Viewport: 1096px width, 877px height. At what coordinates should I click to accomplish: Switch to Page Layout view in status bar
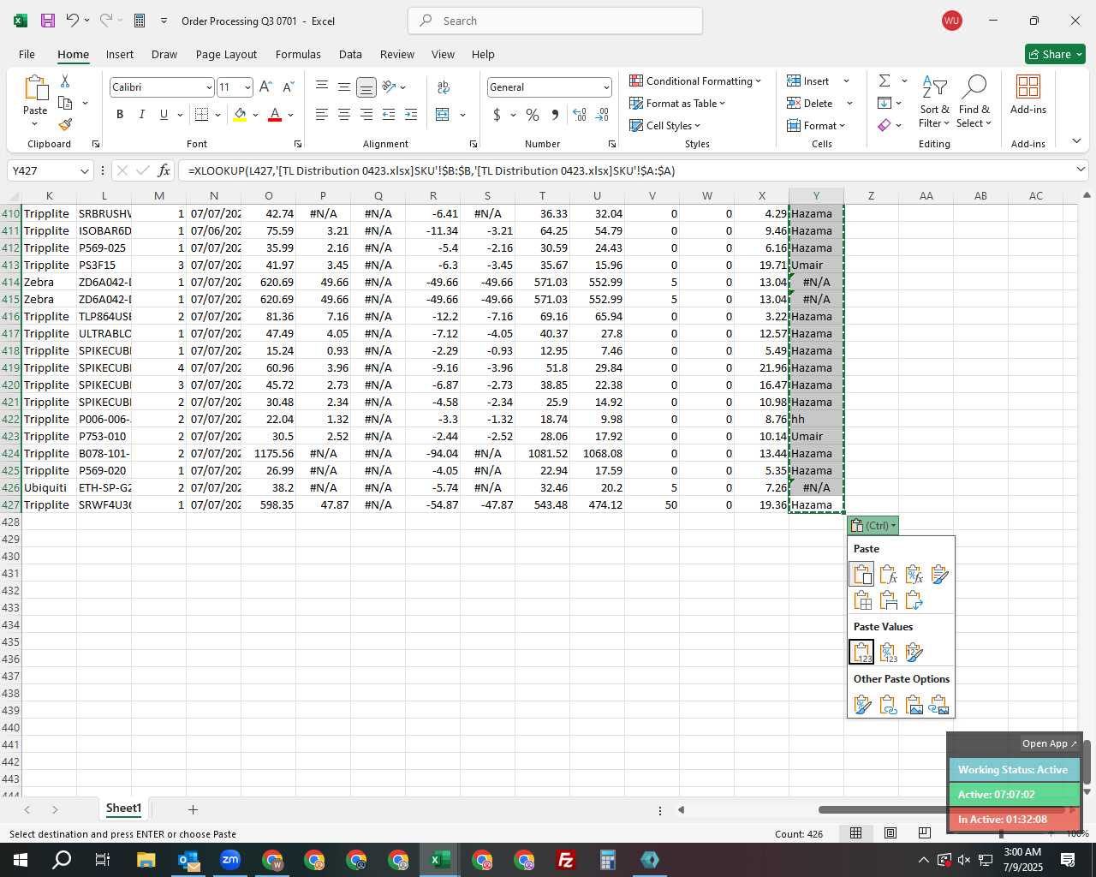click(890, 833)
